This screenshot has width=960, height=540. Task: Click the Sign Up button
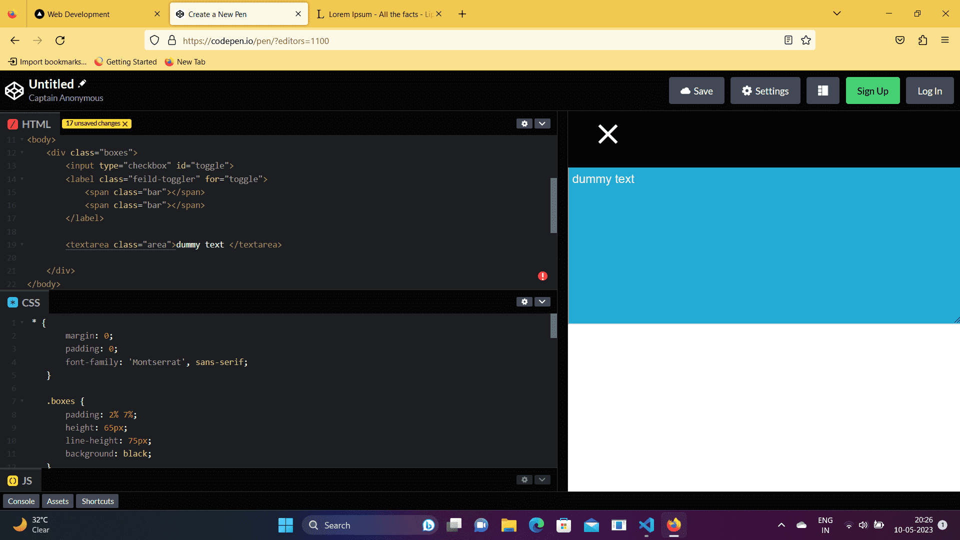coord(872,91)
